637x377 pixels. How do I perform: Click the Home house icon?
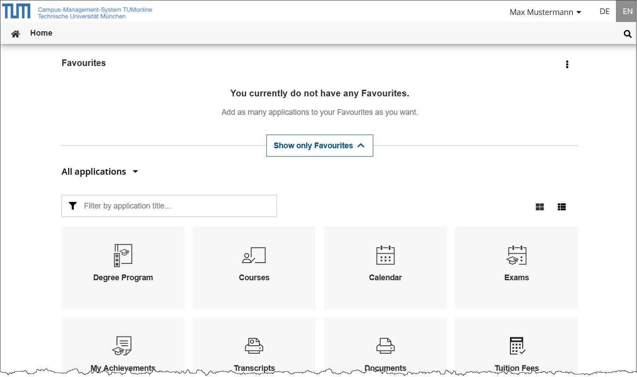[15, 34]
